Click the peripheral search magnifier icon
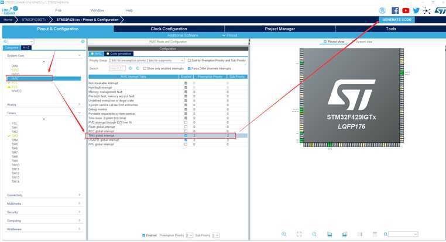Screen dimensions: 446x242 5,41
